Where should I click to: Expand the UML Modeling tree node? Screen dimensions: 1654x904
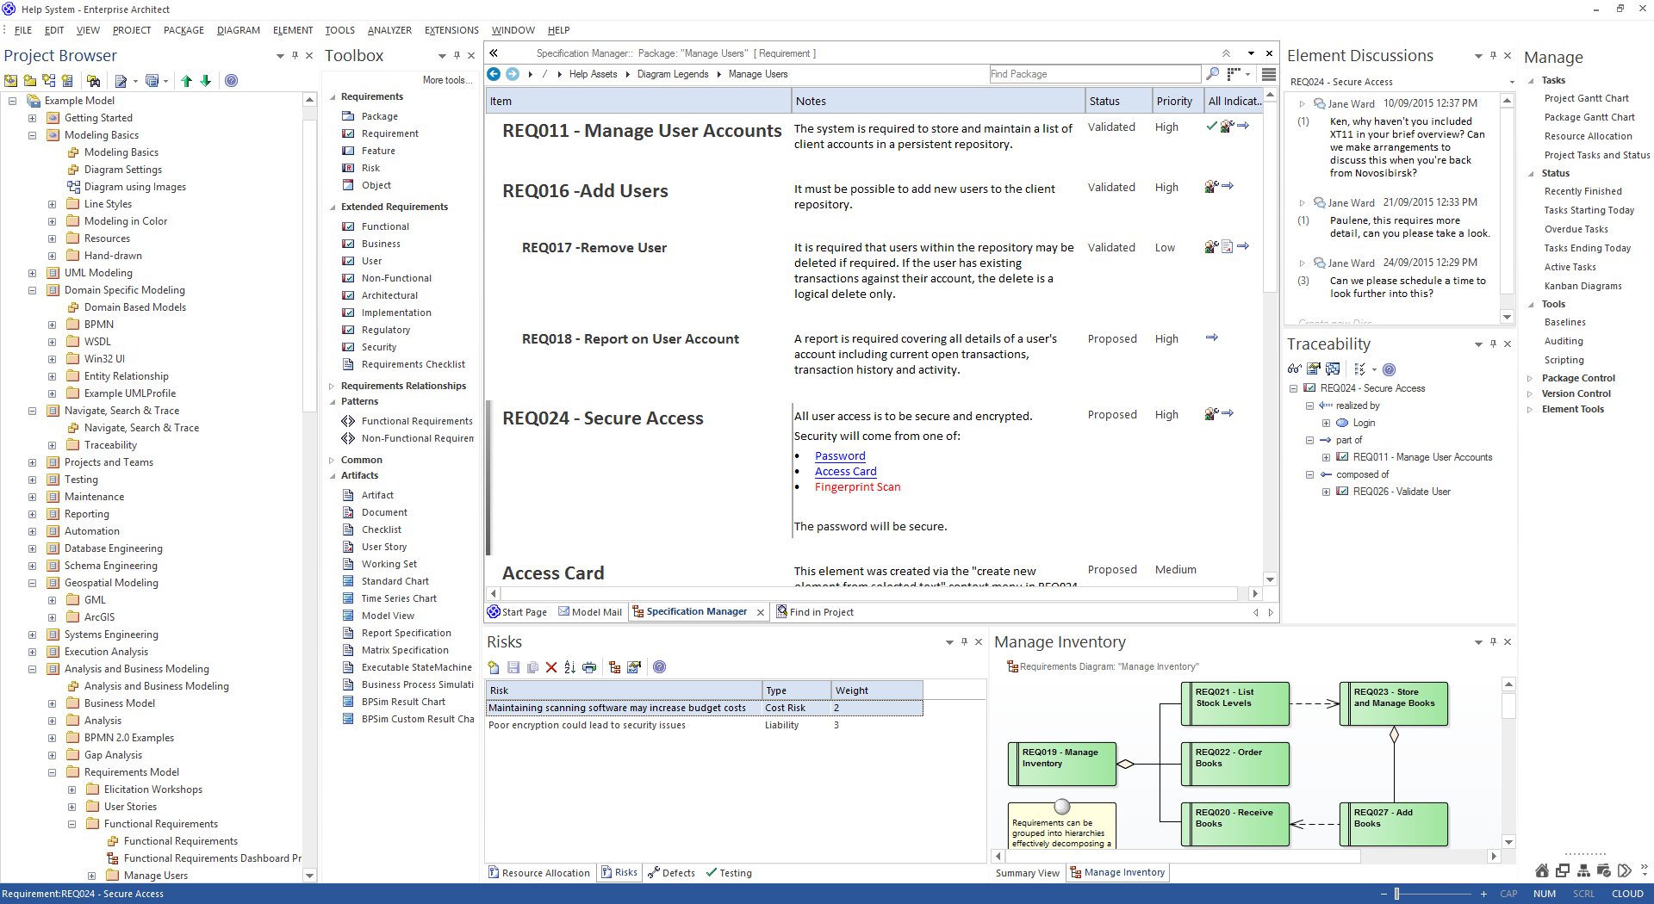(33, 273)
